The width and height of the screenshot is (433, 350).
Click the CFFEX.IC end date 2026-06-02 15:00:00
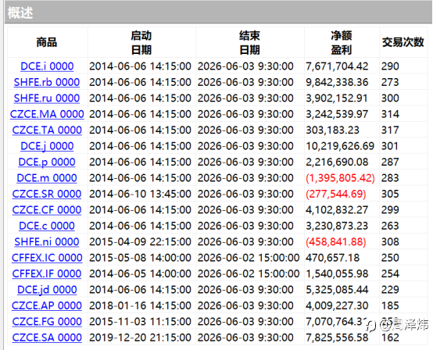coord(249,258)
